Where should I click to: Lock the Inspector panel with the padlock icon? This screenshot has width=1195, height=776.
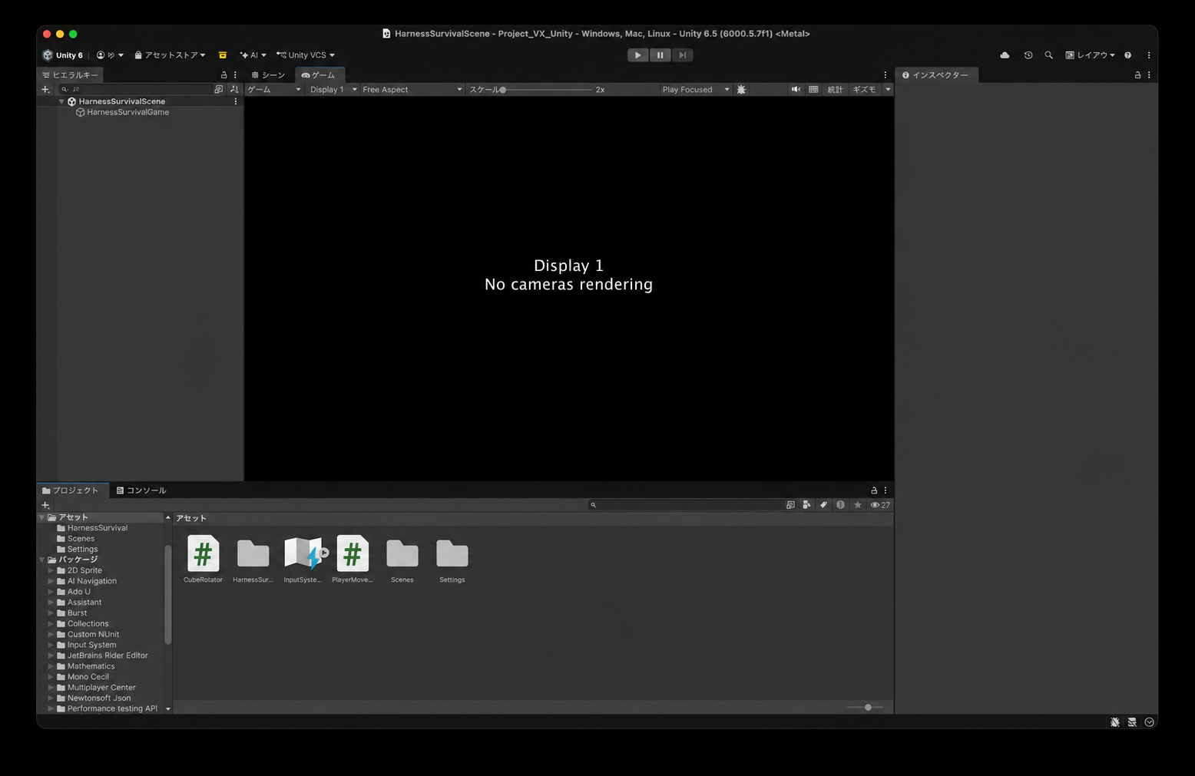pos(1137,75)
